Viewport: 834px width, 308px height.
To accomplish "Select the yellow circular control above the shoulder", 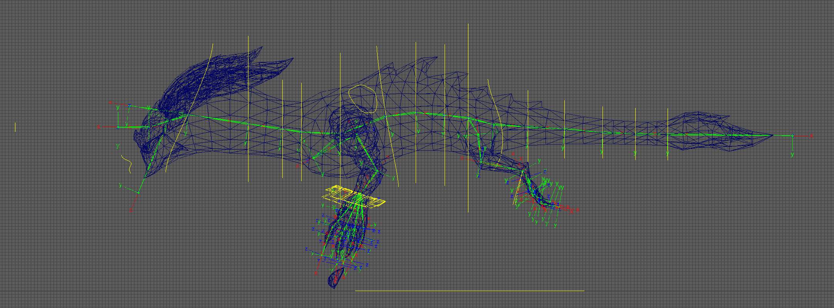I will click(362, 99).
